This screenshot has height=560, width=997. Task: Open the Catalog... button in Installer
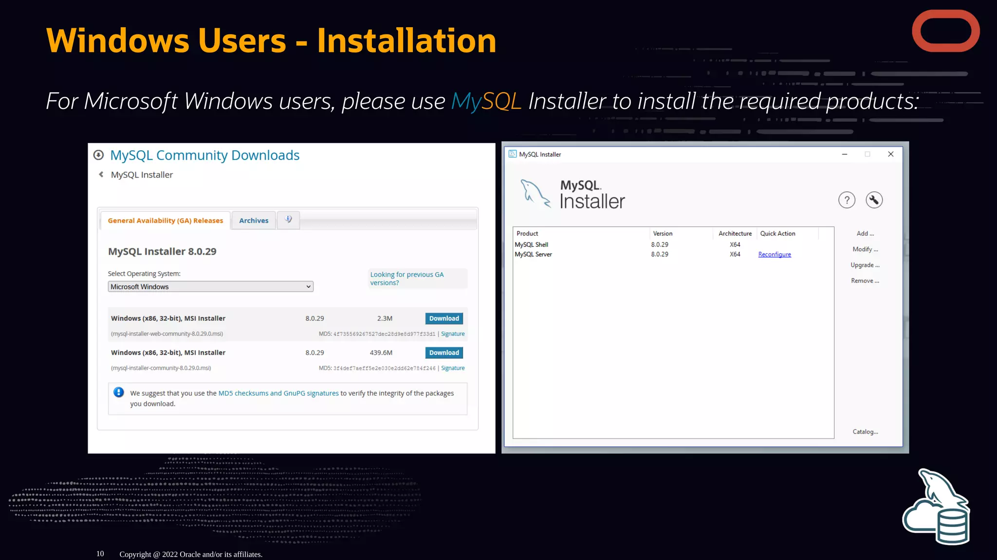click(865, 432)
